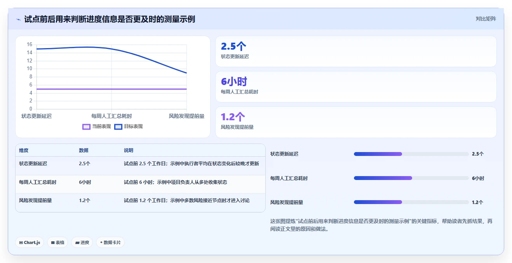The image size is (512, 263).
Task: Click the 对比矩阵 label in the header
Action: click(486, 19)
